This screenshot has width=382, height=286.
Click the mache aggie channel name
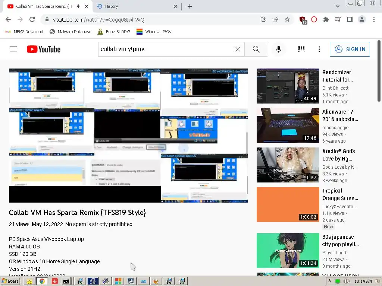[x=335, y=127]
